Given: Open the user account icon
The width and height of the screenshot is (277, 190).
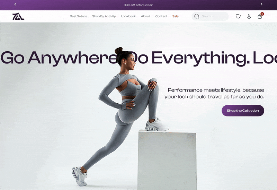Looking at the screenshot, I should [x=249, y=16].
